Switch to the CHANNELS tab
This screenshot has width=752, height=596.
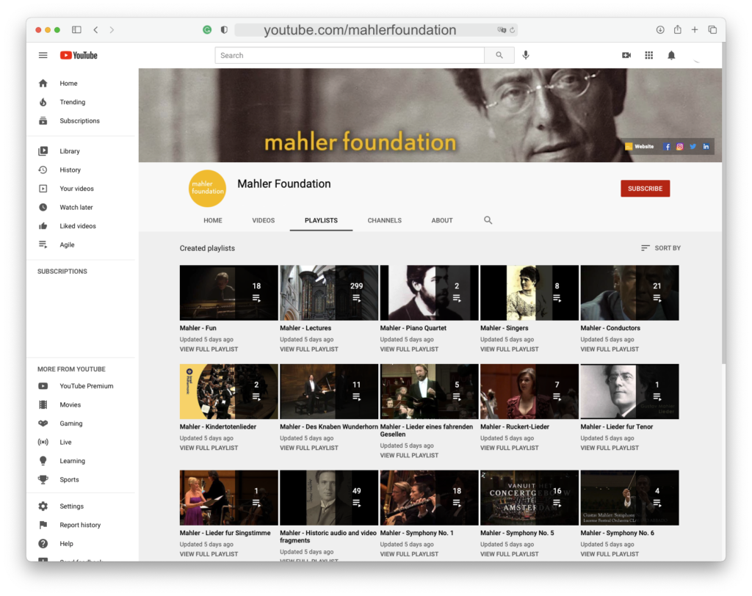tap(384, 220)
